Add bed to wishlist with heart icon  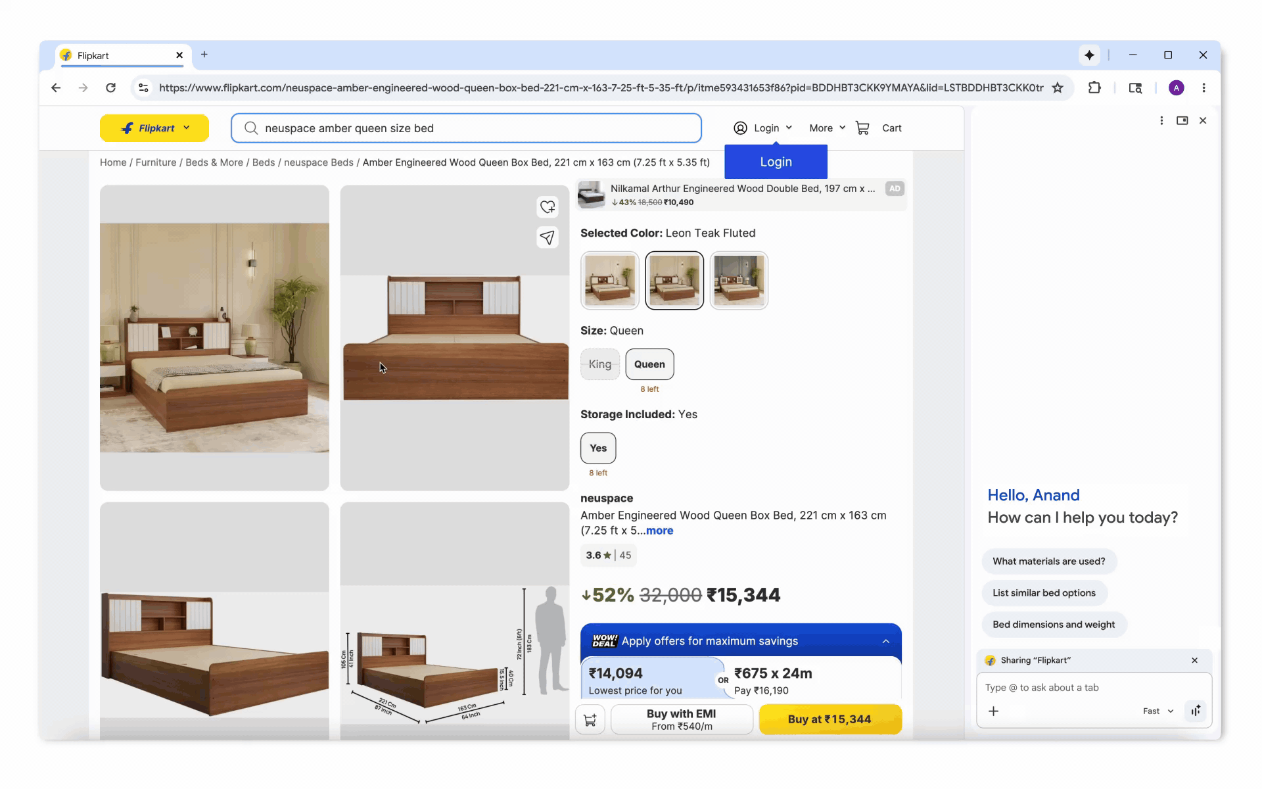point(548,206)
